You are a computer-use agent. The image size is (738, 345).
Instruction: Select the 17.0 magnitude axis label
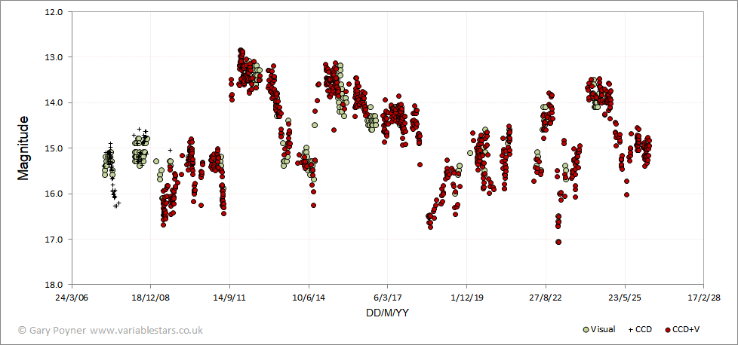click(x=55, y=240)
